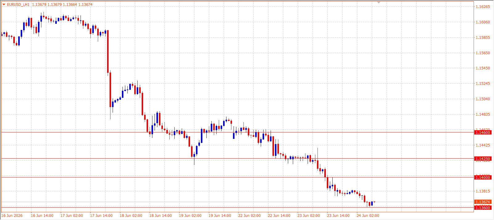The image size is (494, 220).
Task: Click the 1.14600 horizontal level price tag
Action: (483, 132)
